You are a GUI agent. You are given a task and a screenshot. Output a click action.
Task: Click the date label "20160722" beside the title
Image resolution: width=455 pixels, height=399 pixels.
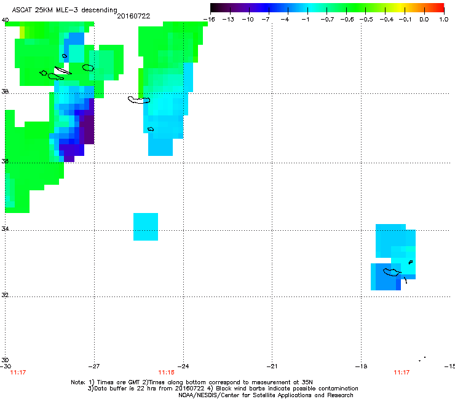pyautogui.click(x=133, y=16)
